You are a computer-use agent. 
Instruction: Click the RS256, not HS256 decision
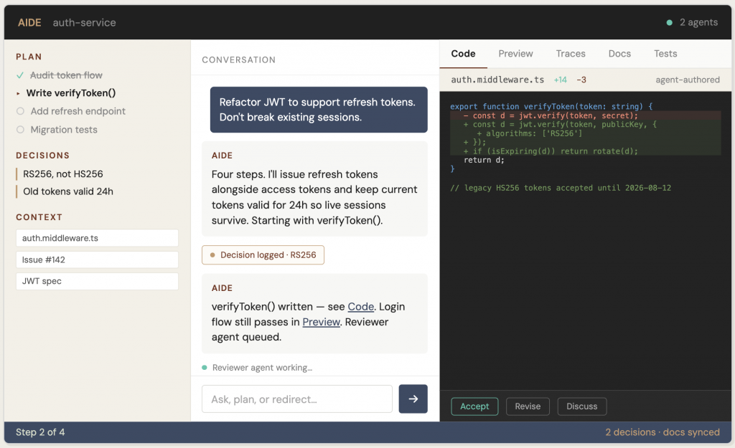(x=63, y=174)
